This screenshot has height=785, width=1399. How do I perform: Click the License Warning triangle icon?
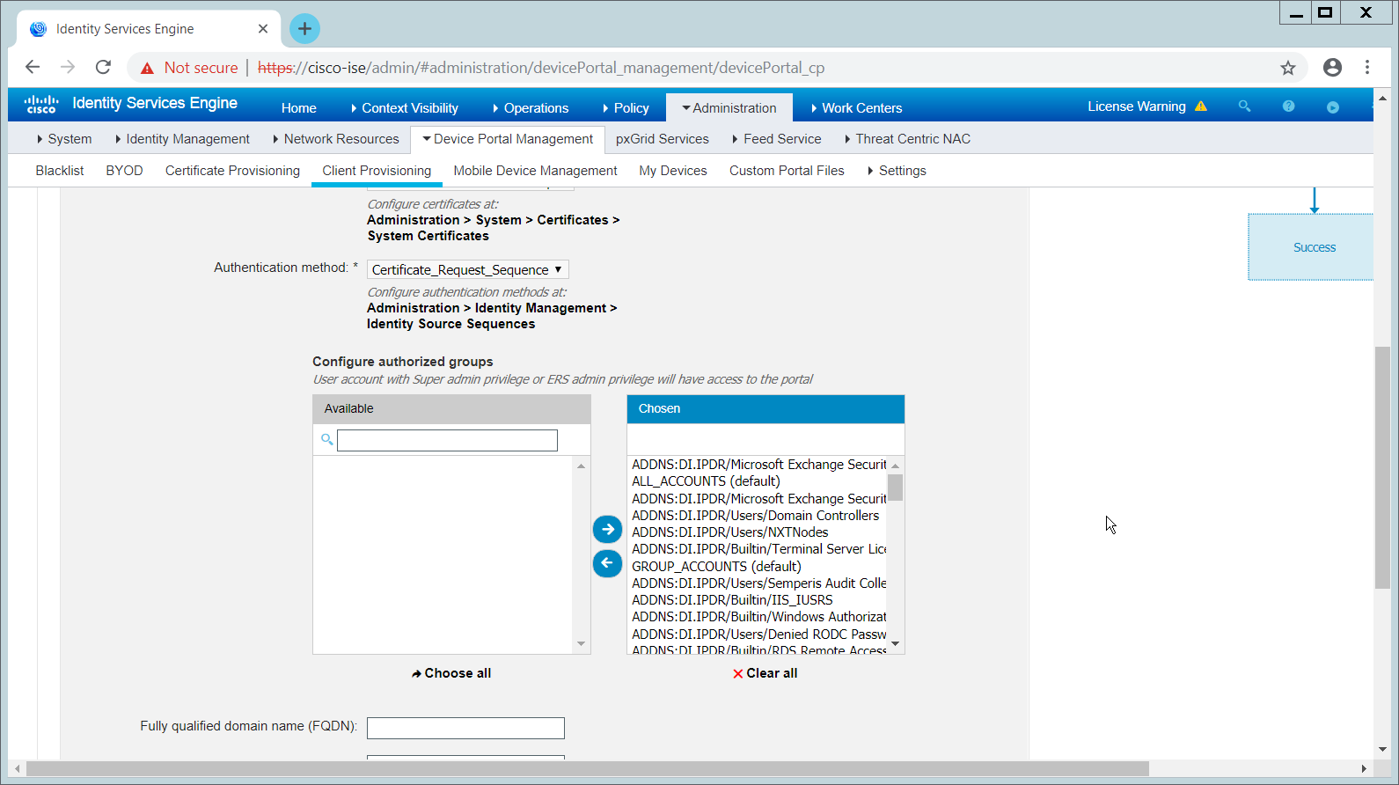[1201, 106]
